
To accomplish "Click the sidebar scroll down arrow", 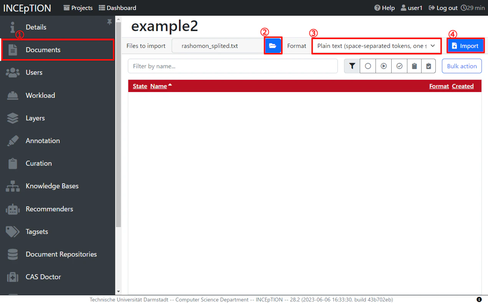I will [118, 292].
